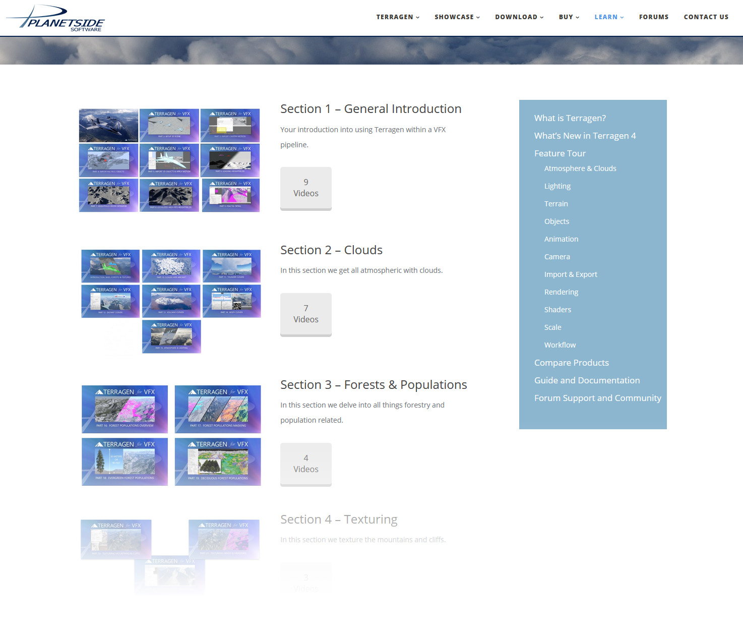Go to Atmosphere & Clouds feature page
This screenshot has width=743, height=629.
[580, 168]
